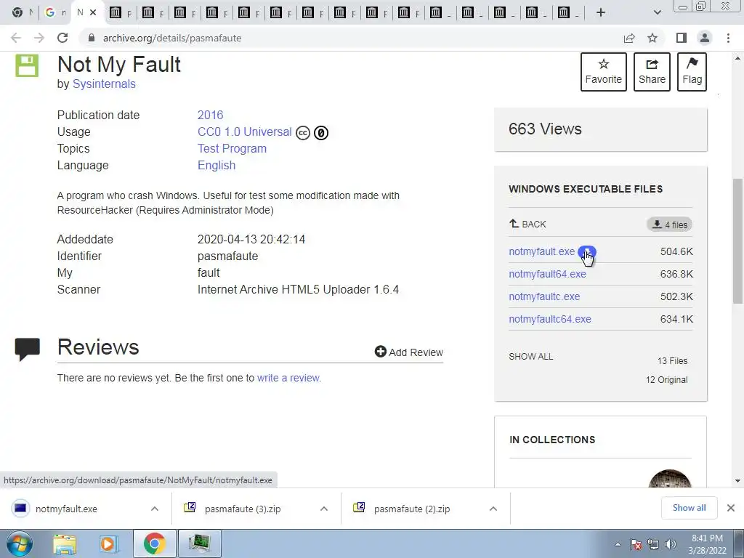Image resolution: width=744 pixels, height=558 pixels.
Task: Click the 663 Views counter
Action: tap(545, 129)
